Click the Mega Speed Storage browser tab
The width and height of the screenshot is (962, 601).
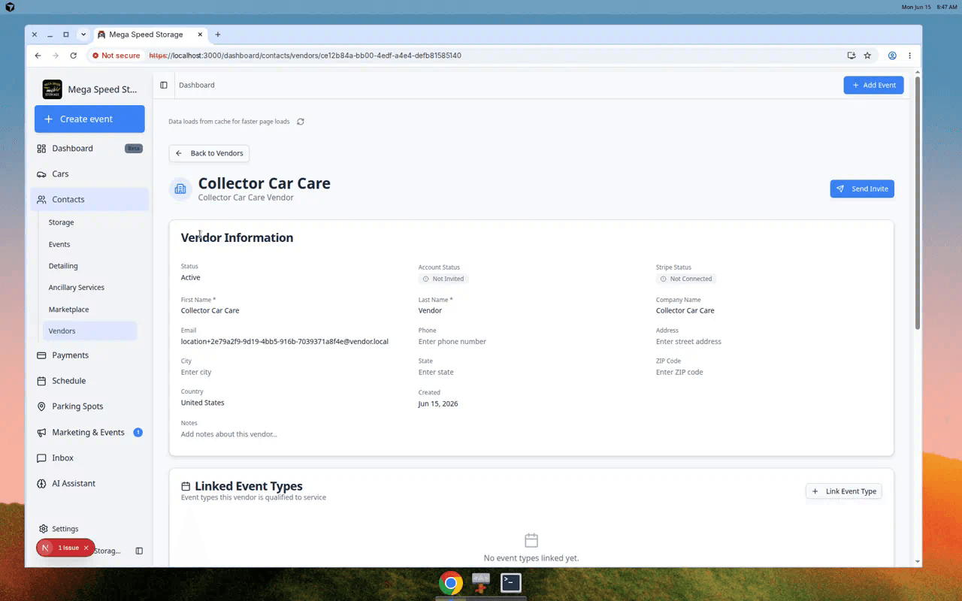click(x=151, y=35)
